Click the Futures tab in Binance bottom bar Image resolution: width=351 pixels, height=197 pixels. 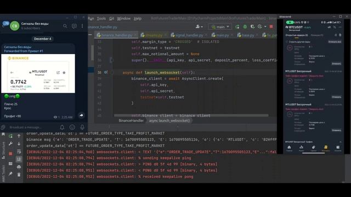tap(326, 148)
